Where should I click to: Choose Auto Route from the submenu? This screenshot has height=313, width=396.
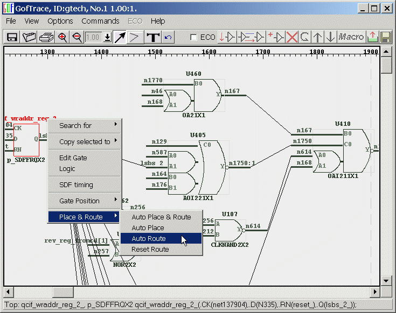(149, 238)
